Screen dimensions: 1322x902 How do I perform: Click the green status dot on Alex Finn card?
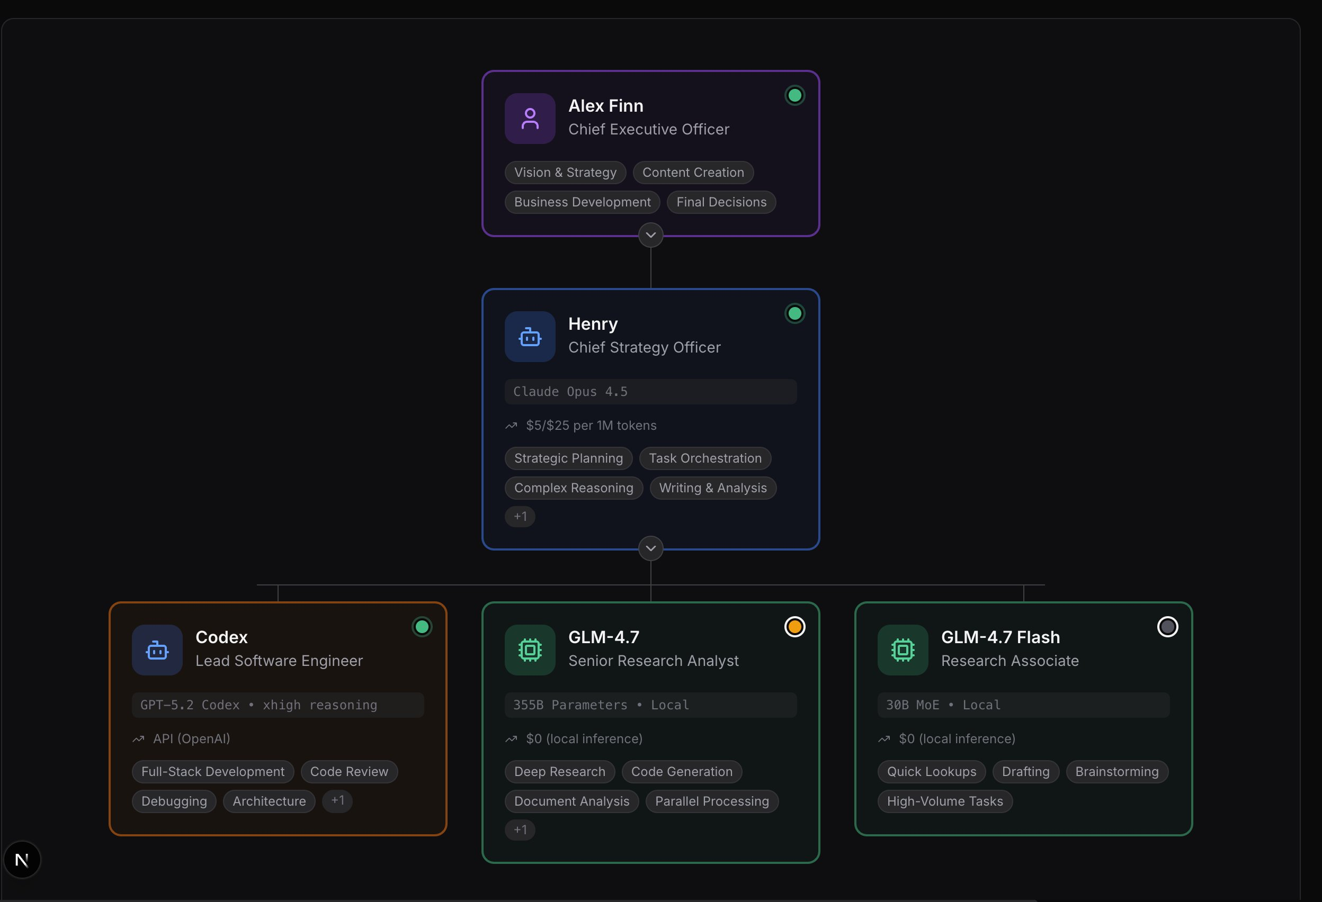point(794,95)
